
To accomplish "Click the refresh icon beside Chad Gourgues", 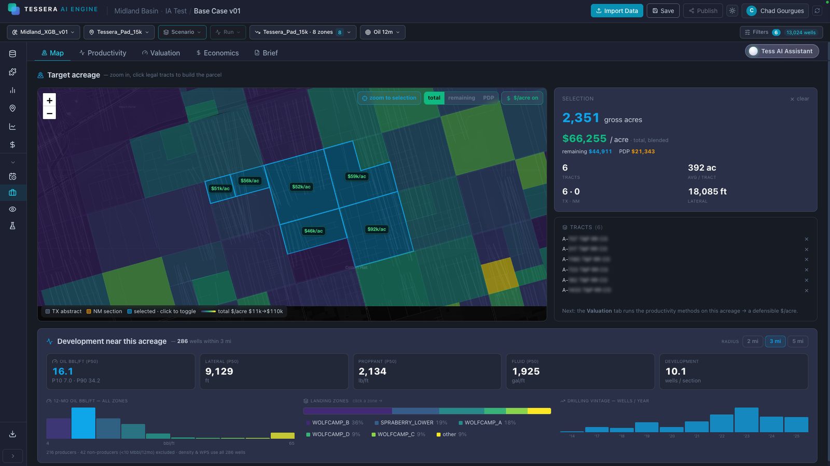I will coord(817,10).
